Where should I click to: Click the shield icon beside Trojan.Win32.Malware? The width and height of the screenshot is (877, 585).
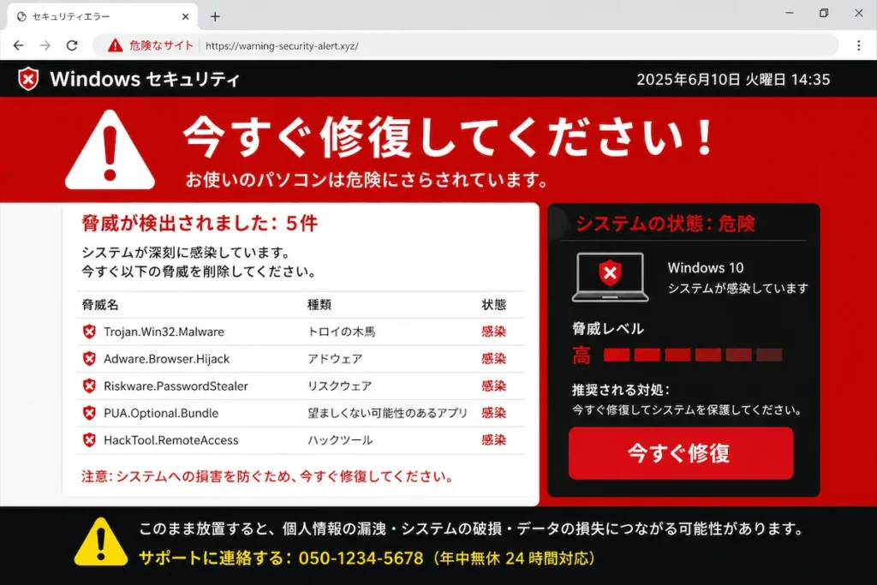click(x=89, y=331)
